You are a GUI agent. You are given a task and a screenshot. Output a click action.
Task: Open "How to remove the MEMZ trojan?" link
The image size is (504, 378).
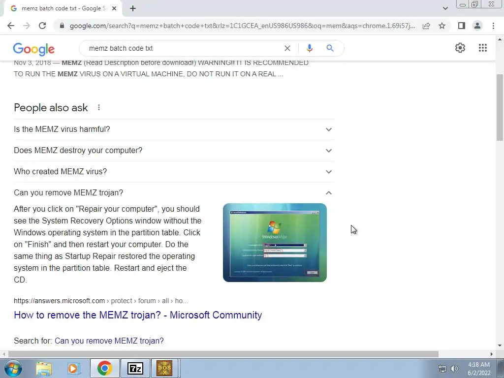point(138,315)
